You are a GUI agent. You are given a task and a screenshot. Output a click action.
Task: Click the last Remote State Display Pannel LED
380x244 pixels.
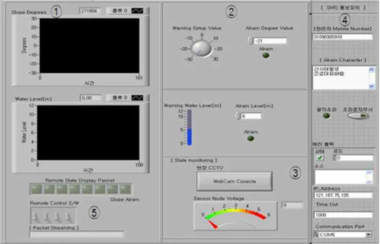[x=126, y=189]
